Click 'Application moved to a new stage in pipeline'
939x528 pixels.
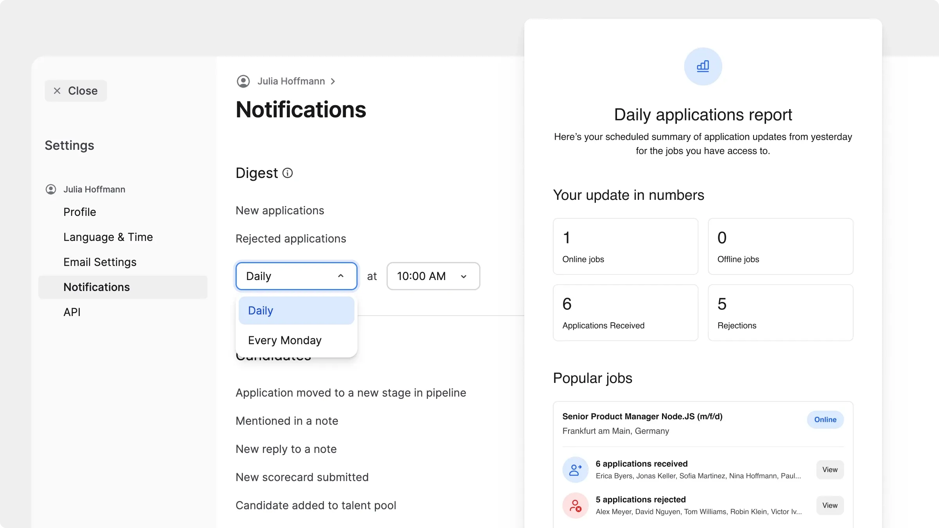pos(351,393)
